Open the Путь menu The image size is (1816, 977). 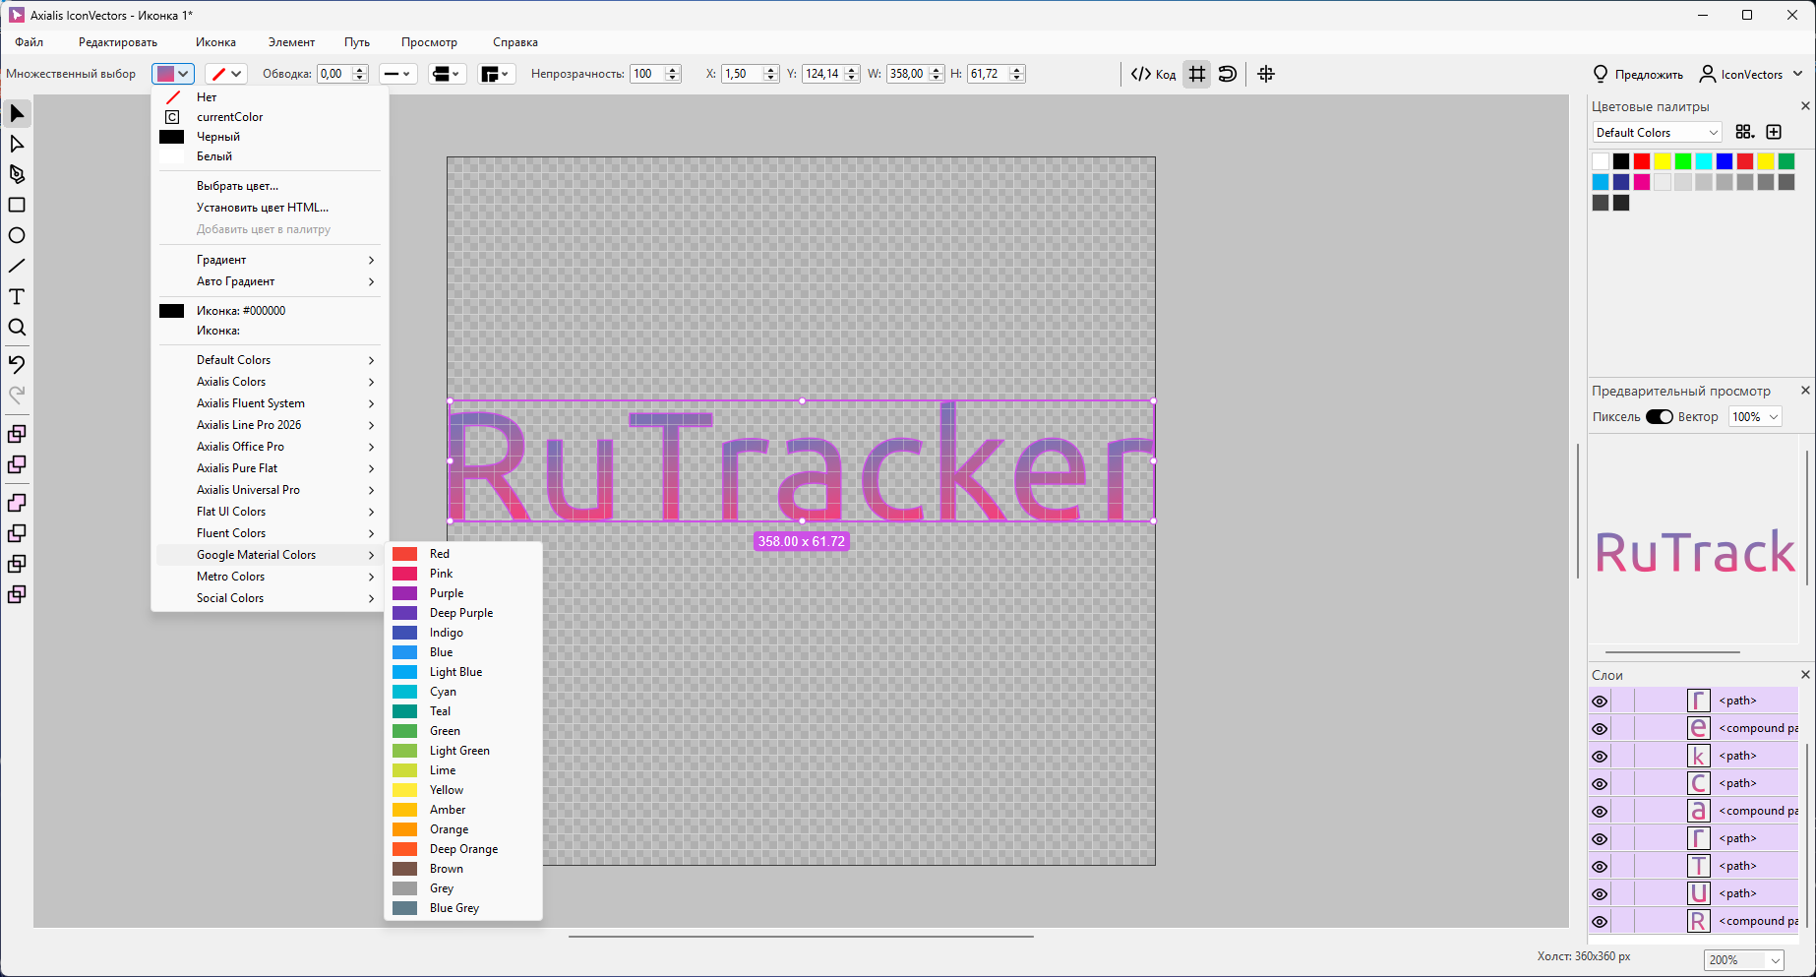click(x=357, y=42)
